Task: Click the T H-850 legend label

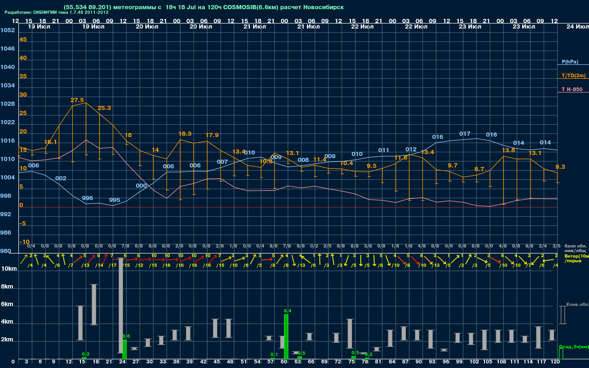Action: point(572,89)
